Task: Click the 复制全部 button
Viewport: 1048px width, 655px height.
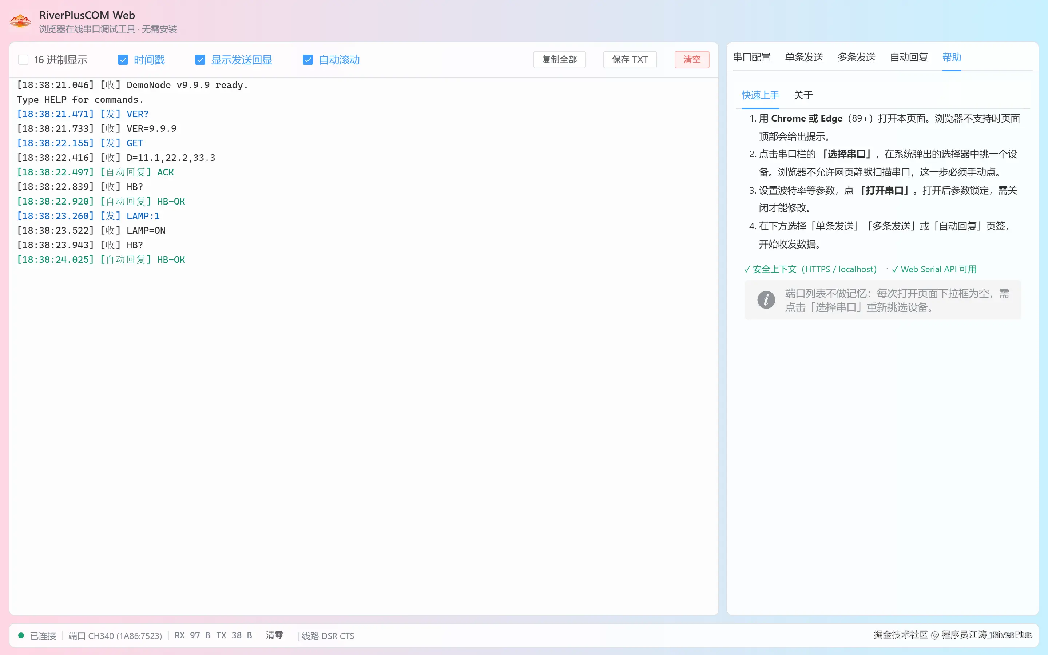Action: click(x=559, y=60)
